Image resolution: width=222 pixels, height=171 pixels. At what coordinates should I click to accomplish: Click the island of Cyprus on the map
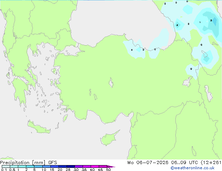coord(109,139)
